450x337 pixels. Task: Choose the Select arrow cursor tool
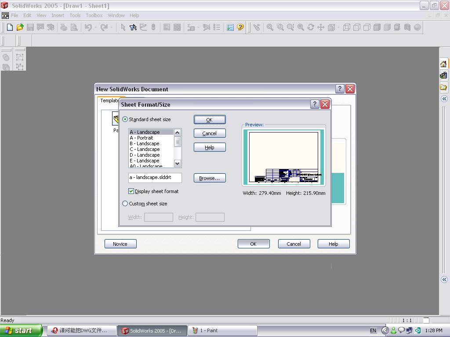[x=123, y=27]
